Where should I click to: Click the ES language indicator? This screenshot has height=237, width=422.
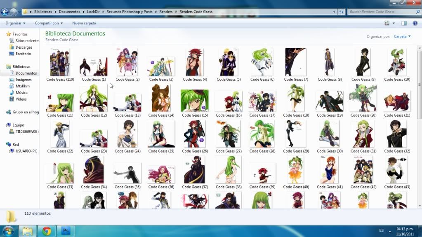pos(381,230)
